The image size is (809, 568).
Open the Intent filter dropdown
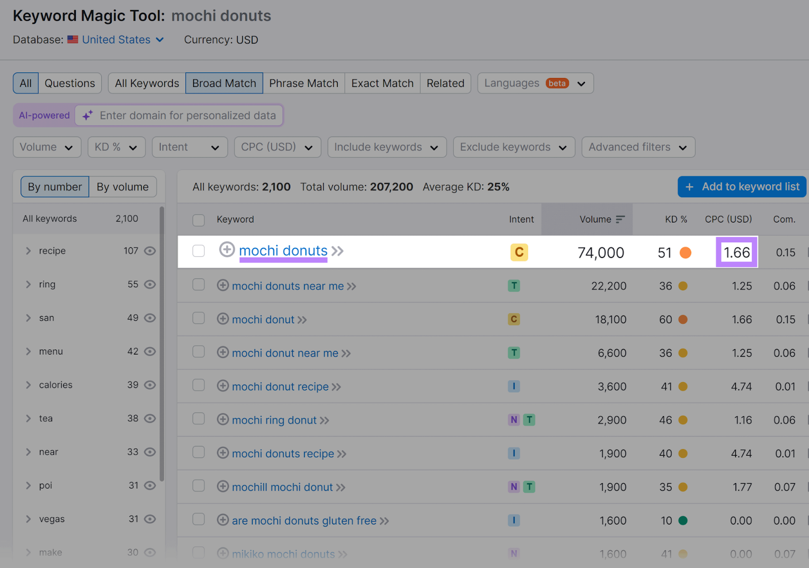190,147
